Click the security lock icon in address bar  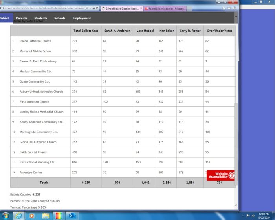93,8
